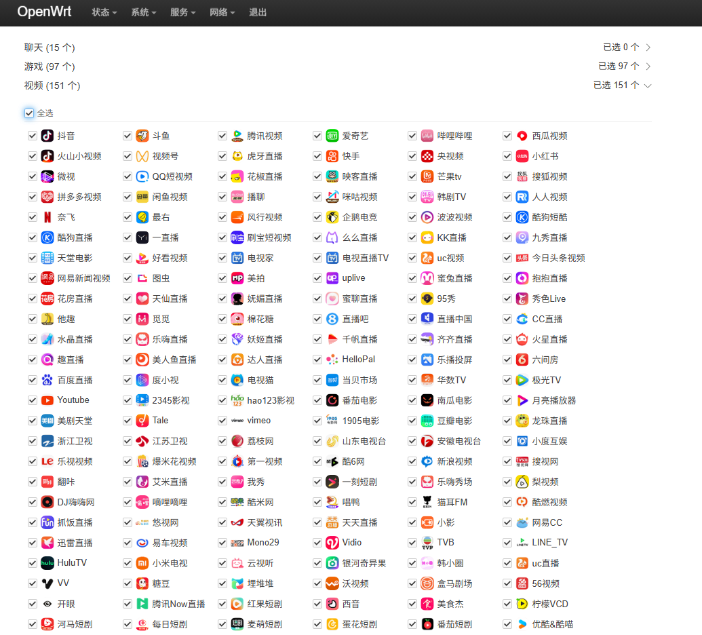Click the hao123影视 label

[271, 400]
